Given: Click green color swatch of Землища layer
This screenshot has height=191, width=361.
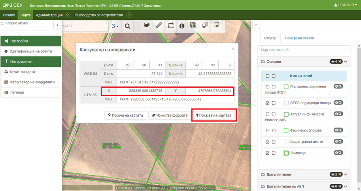Looking at the screenshot, I should point(286,153).
